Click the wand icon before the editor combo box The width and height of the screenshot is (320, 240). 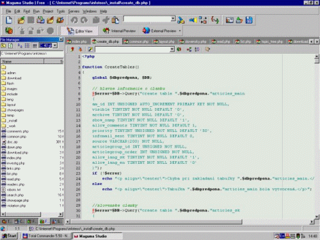90,49
